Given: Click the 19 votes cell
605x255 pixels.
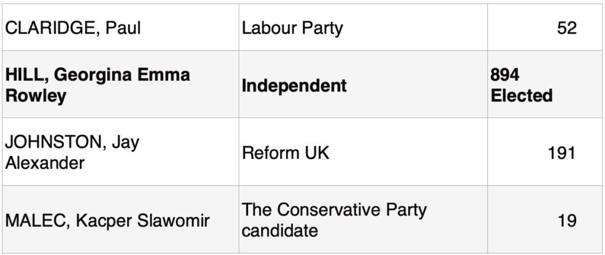Looking at the screenshot, I should [x=545, y=220].
